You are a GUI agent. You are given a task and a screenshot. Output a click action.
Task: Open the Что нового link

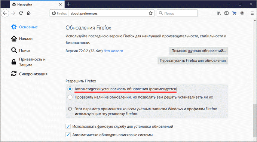click(113, 51)
